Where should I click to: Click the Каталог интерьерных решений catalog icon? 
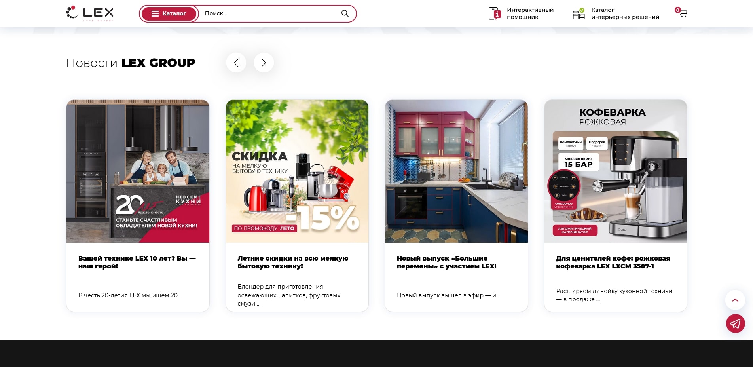pos(579,13)
